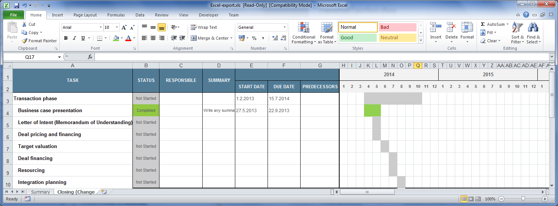Open Conditional Formatting menu

(x=304, y=33)
